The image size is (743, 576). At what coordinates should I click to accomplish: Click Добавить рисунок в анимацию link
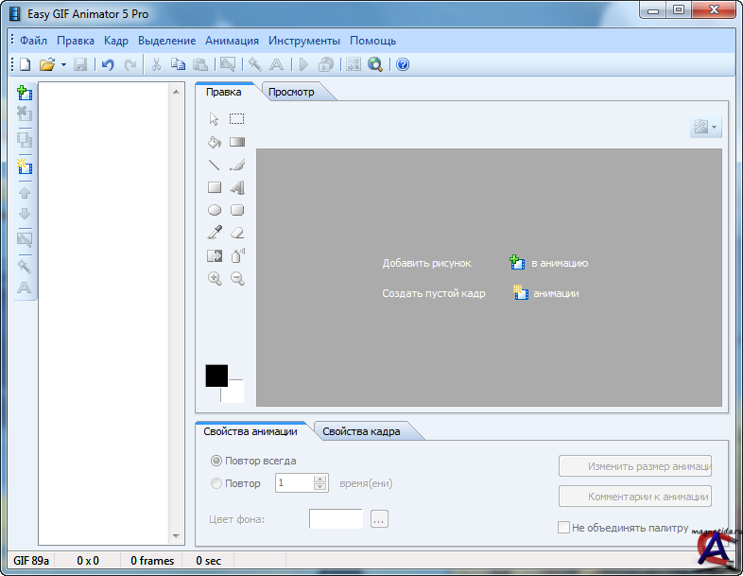coord(485,263)
